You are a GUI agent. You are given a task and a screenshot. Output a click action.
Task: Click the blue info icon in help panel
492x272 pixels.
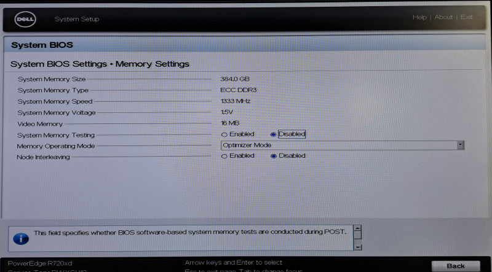point(21,239)
